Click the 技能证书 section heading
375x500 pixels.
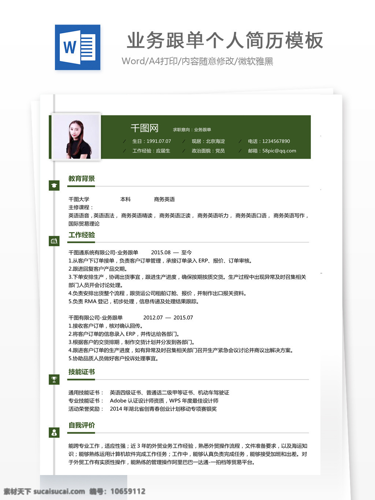point(82,372)
